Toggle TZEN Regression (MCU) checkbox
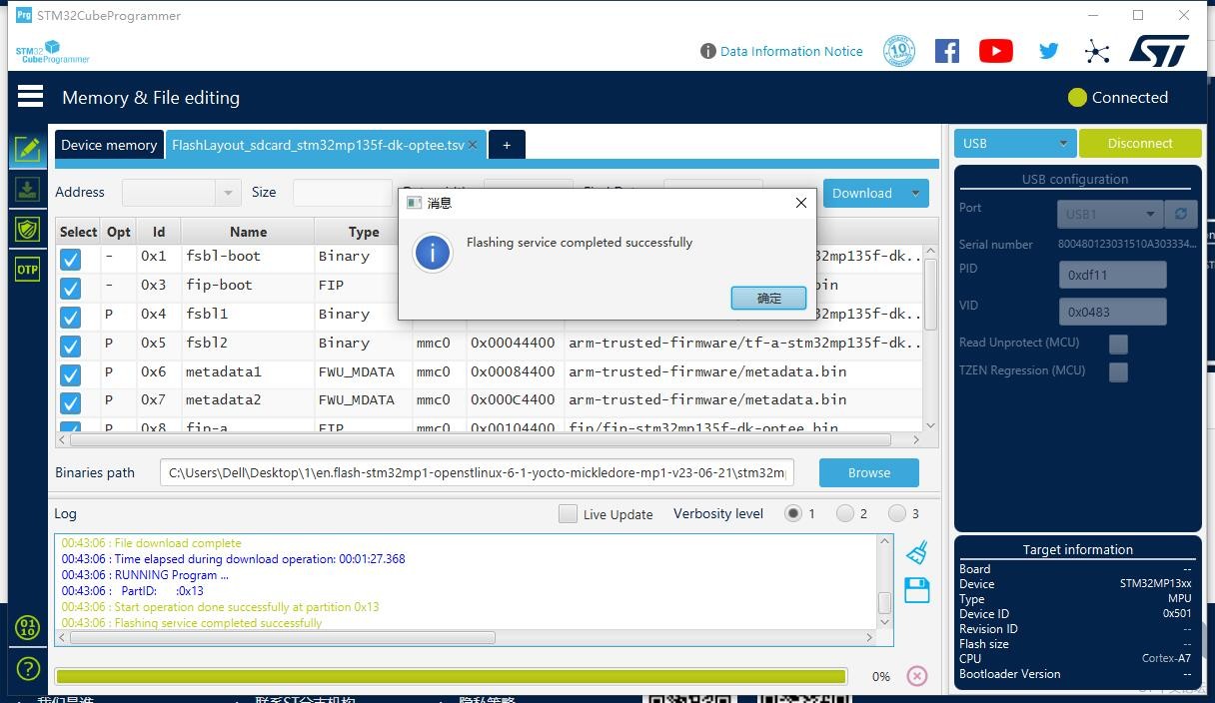Viewport: 1215px width, 703px height. click(1118, 371)
